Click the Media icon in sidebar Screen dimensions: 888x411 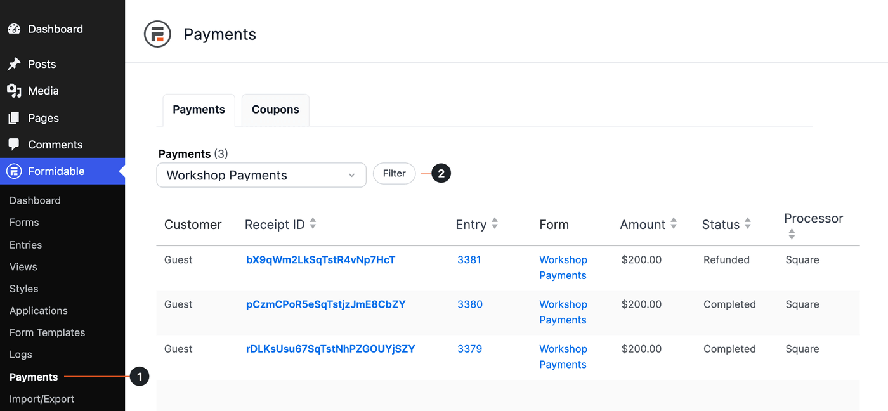pos(14,91)
